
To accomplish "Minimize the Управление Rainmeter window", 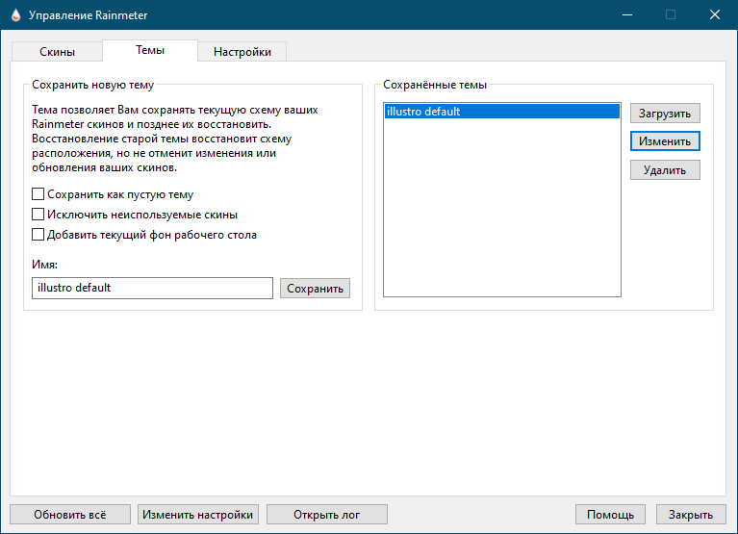I will pos(627,15).
